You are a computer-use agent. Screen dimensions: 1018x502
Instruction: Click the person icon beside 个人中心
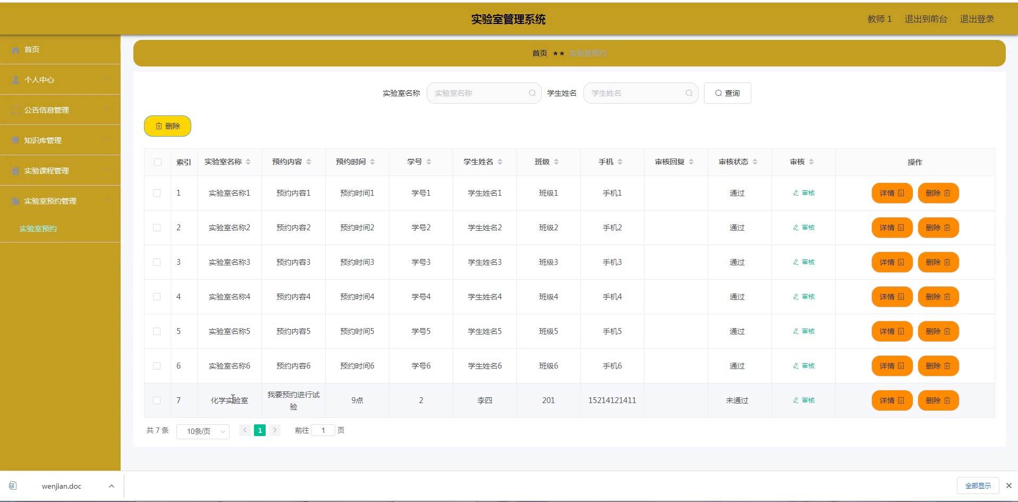tap(15, 80)
